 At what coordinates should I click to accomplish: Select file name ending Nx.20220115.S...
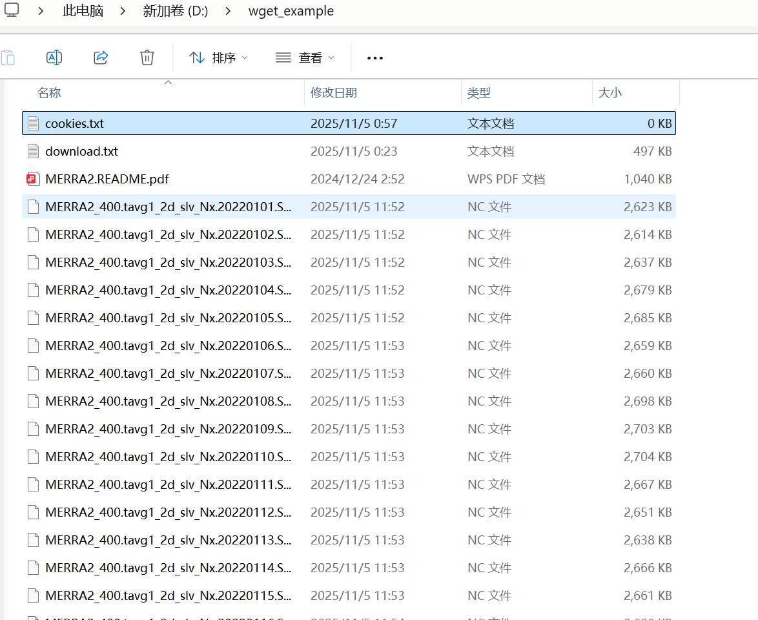tap(169, 596)
